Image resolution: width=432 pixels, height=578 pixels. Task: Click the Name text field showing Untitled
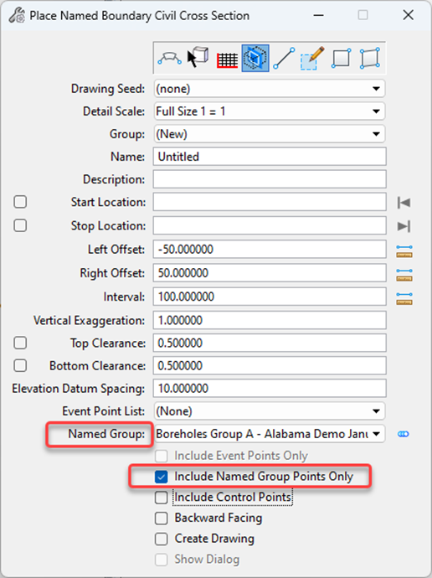(x=270, y=157)
